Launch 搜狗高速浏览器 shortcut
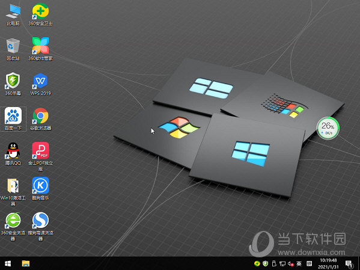 point(40,227)
